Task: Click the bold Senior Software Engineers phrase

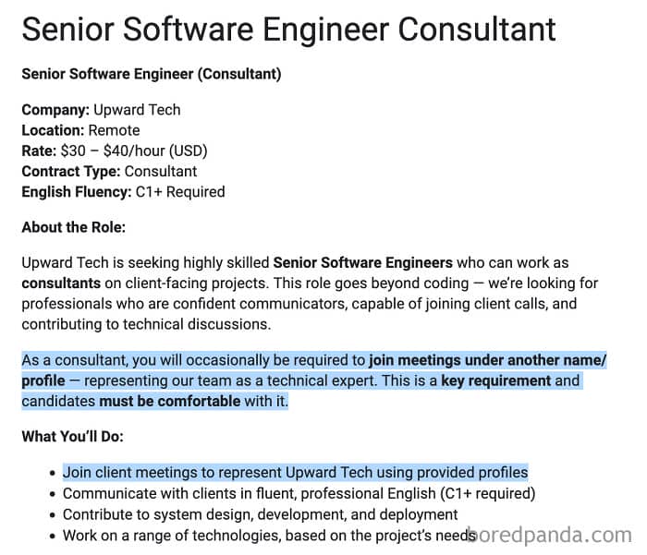Action: [363, 262]
